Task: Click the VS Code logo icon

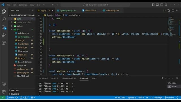Action: coord(3,5)
